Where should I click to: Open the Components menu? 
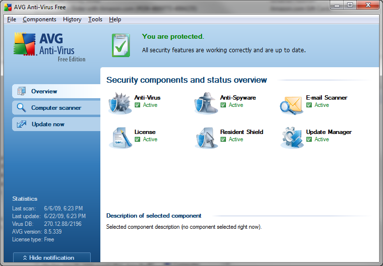[40, 19]
